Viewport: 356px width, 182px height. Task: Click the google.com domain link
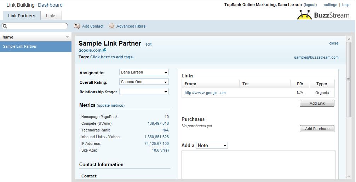[90, 50]
